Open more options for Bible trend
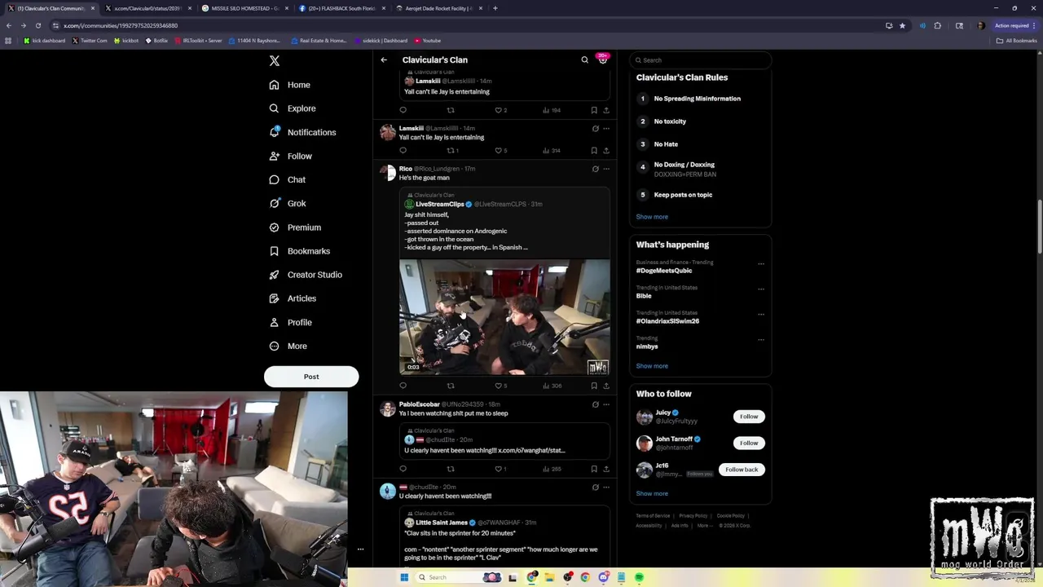The width and height of the screenshot is (1043, 587). (761, 289)
